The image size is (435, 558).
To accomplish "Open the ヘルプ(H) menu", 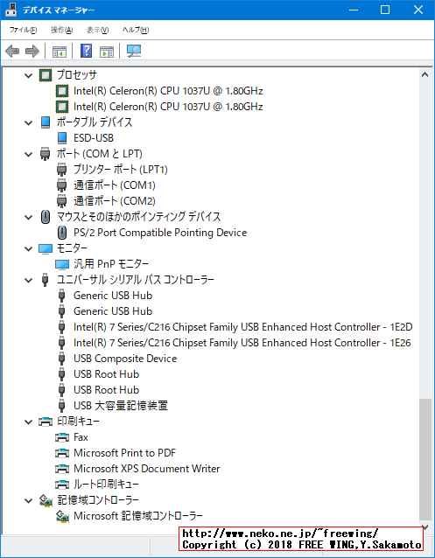I will [x=136, y=30].
